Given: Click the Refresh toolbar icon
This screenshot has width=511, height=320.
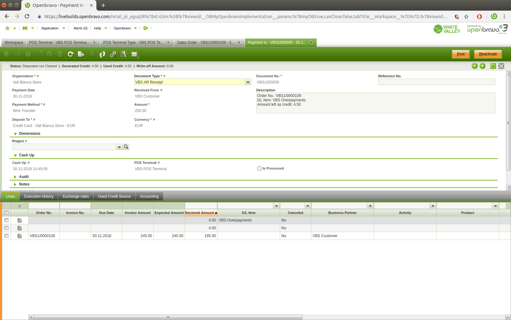Looking at the screenshot, I should pyautogui.click(x=70, y=54).
